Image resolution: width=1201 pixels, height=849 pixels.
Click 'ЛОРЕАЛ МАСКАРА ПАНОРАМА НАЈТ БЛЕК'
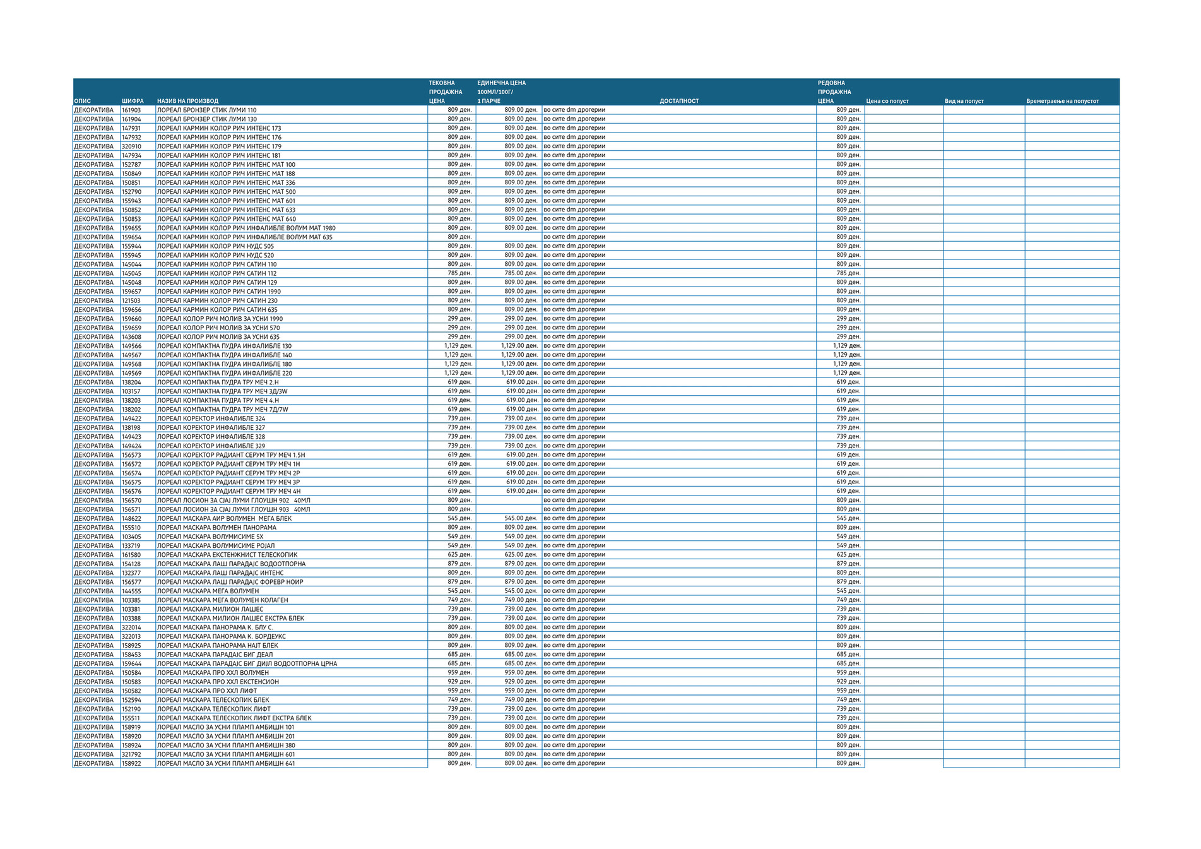pos(217,646)
